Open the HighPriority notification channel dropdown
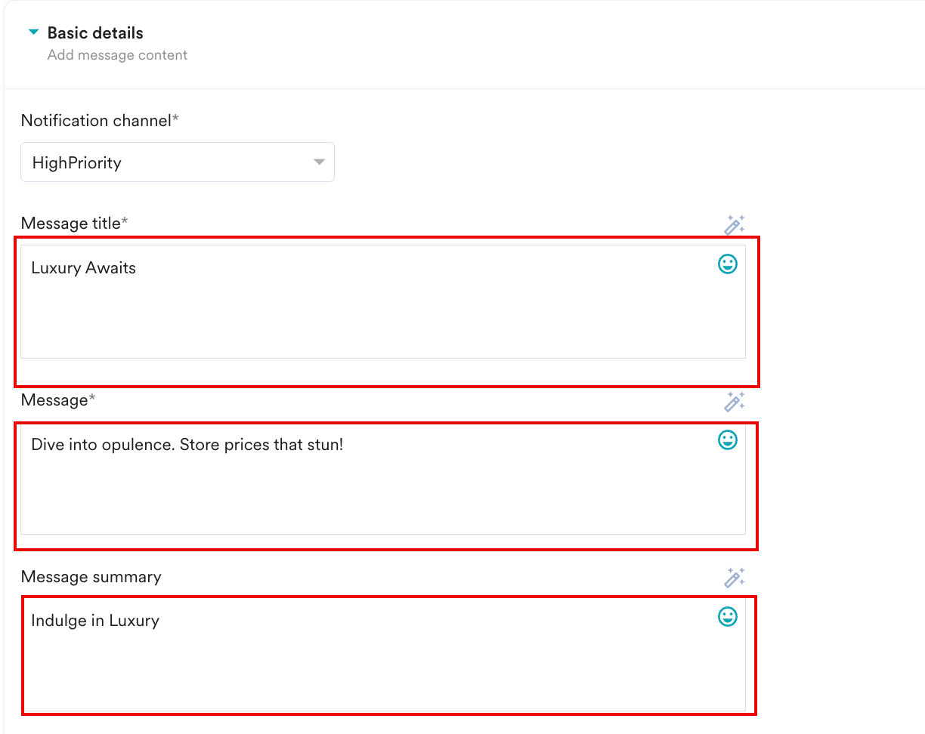This screenshot has width=925, height=734. 178,162
